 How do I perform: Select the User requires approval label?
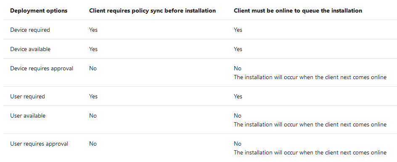click(x=39, y=144)
